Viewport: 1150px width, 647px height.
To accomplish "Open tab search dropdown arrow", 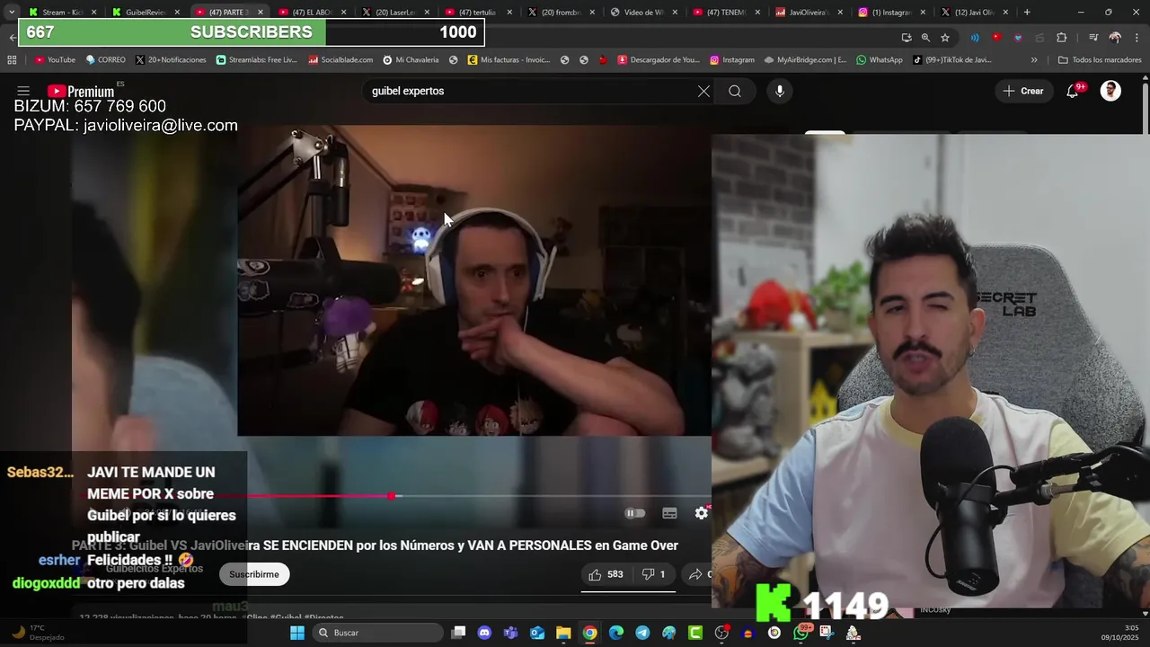I will pyautogui.click(x=11, y=13).
